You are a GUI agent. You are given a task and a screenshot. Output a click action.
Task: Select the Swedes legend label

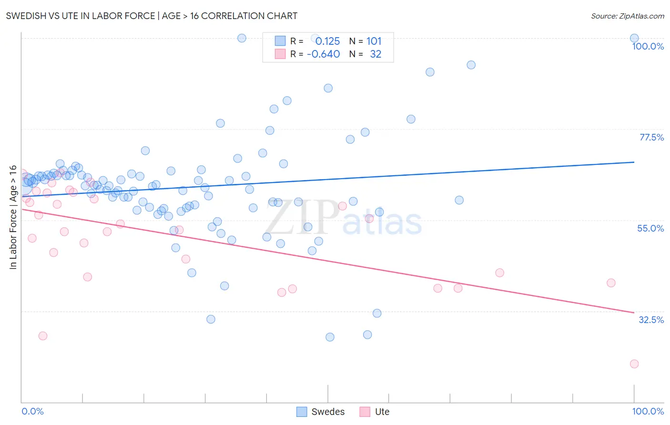click(x=328, y=412)
